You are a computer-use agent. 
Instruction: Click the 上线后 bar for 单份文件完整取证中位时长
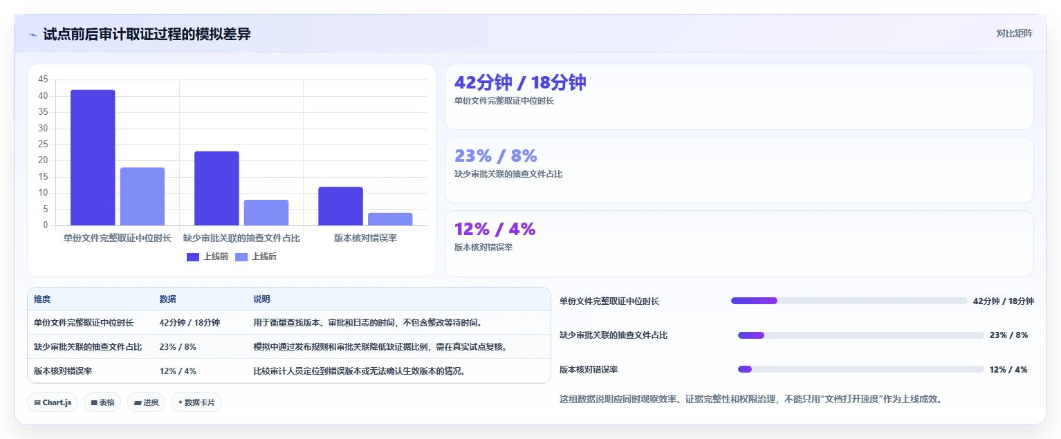tap(142, 196)
